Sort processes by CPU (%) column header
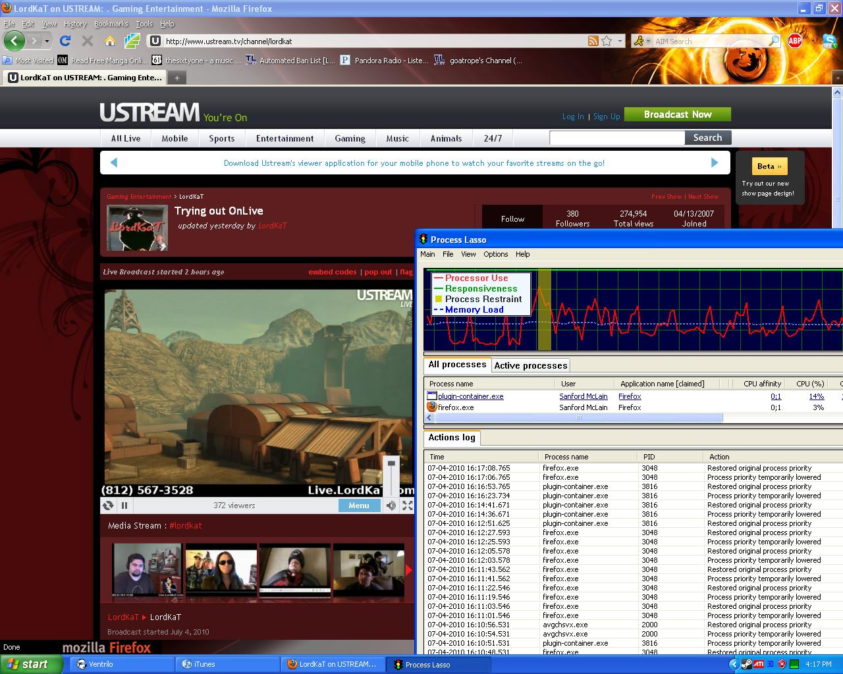 pyautogui.click(x=810, y=384)
